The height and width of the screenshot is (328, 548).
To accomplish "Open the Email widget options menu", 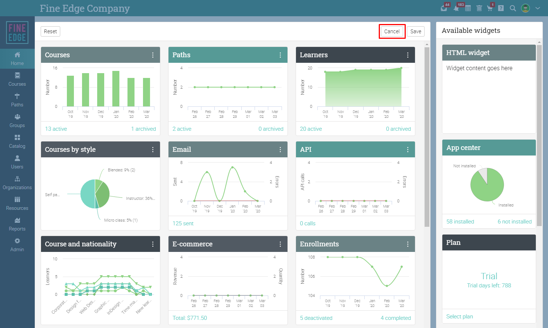I will (x=280, y=150).
